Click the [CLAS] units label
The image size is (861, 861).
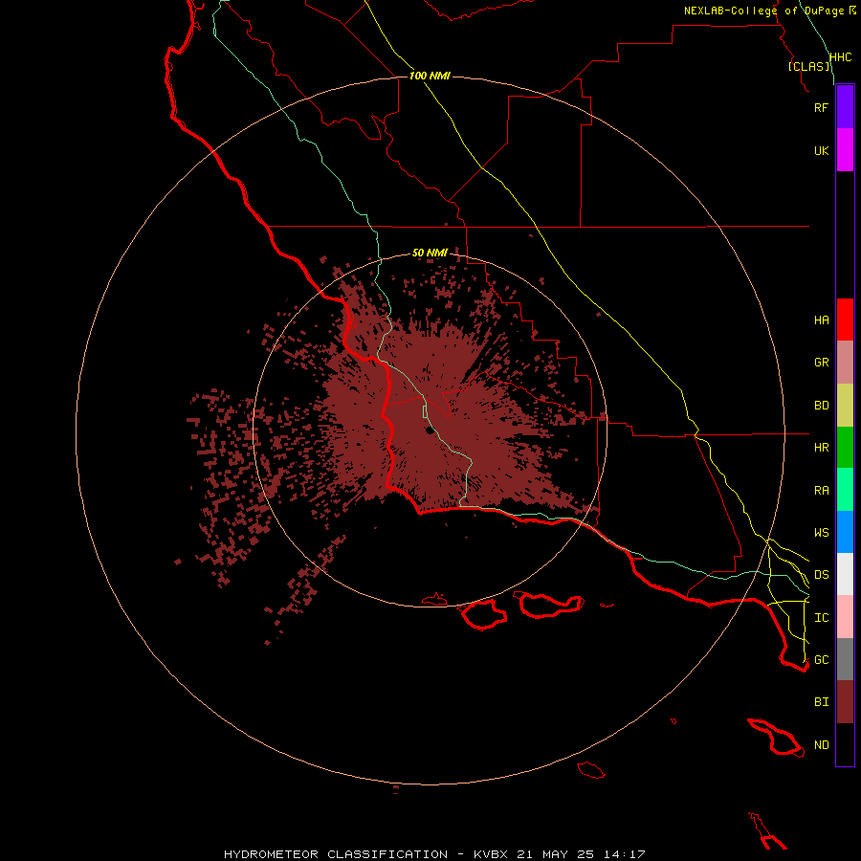coord(808,66)
